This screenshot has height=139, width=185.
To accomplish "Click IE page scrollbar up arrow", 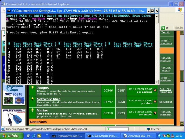I will [182, 33].
